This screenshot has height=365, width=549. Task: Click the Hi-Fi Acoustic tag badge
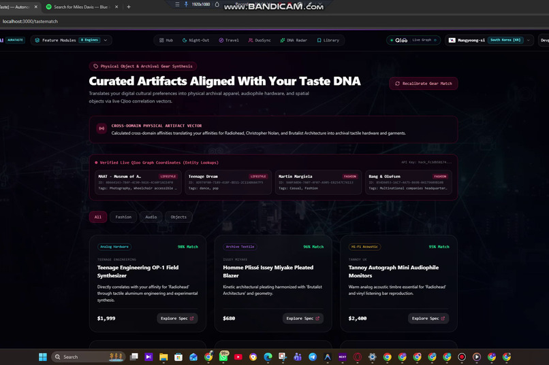[364, 247]
